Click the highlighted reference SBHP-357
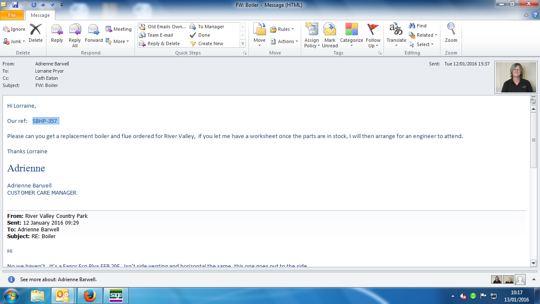Viewport: 540px width, 304px height. coord(45,121)
